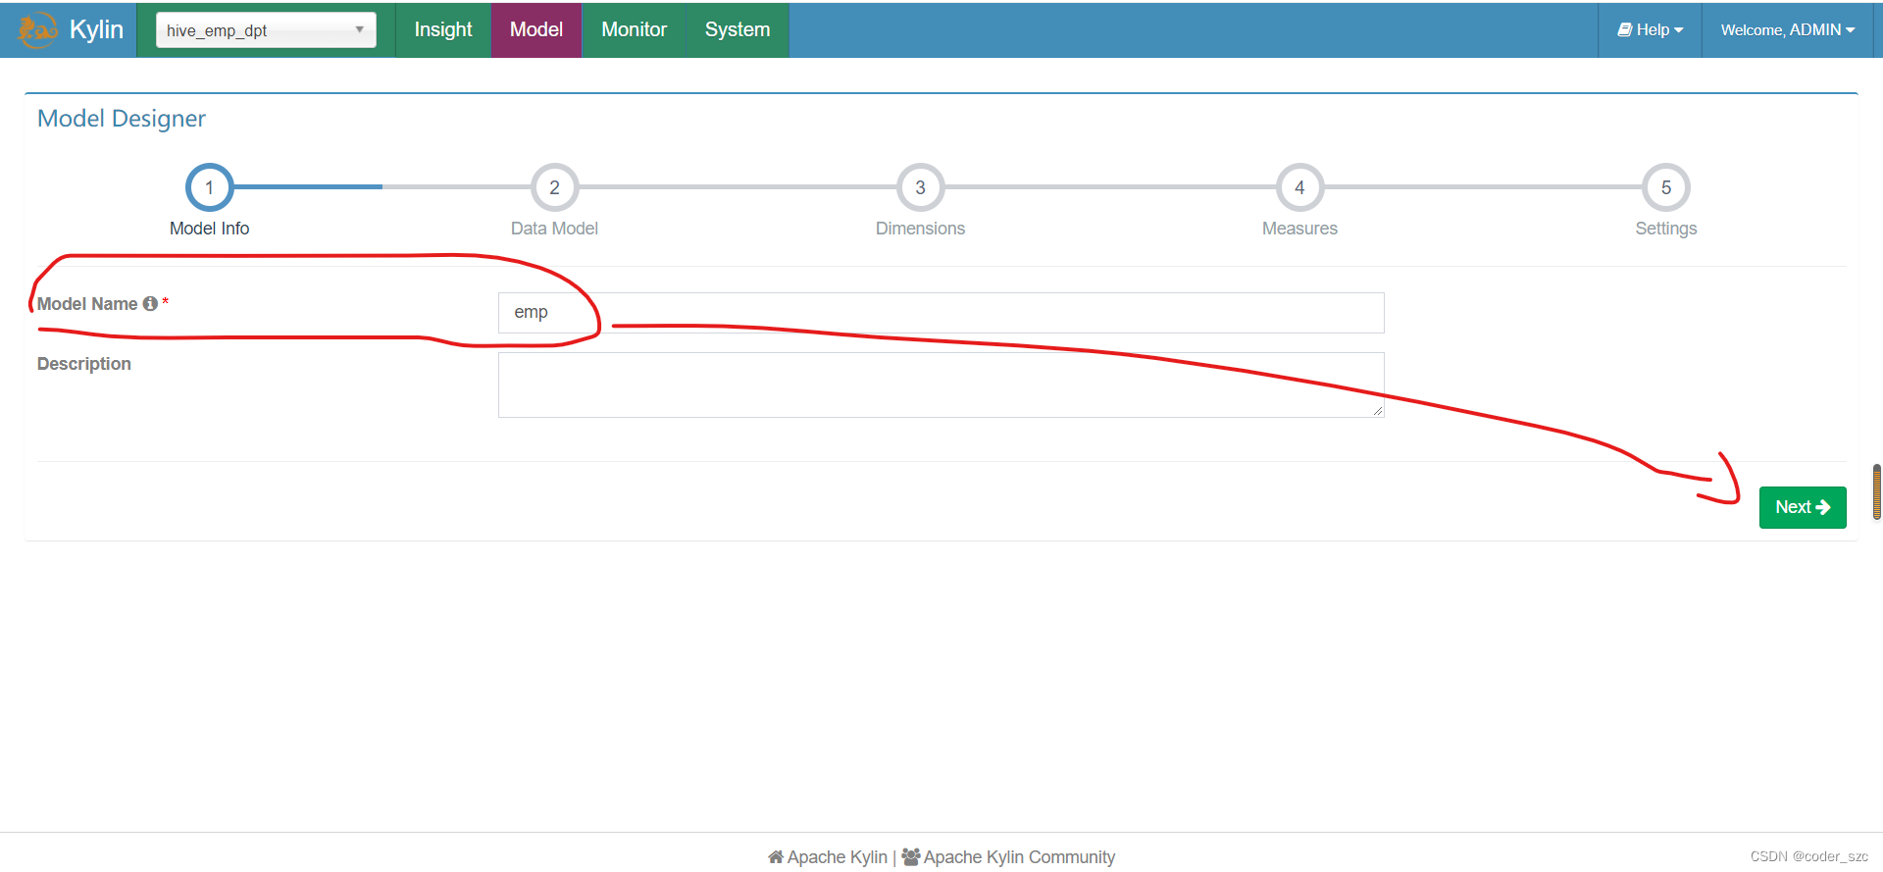Click into the Description text area

click(x=941, y=385)
